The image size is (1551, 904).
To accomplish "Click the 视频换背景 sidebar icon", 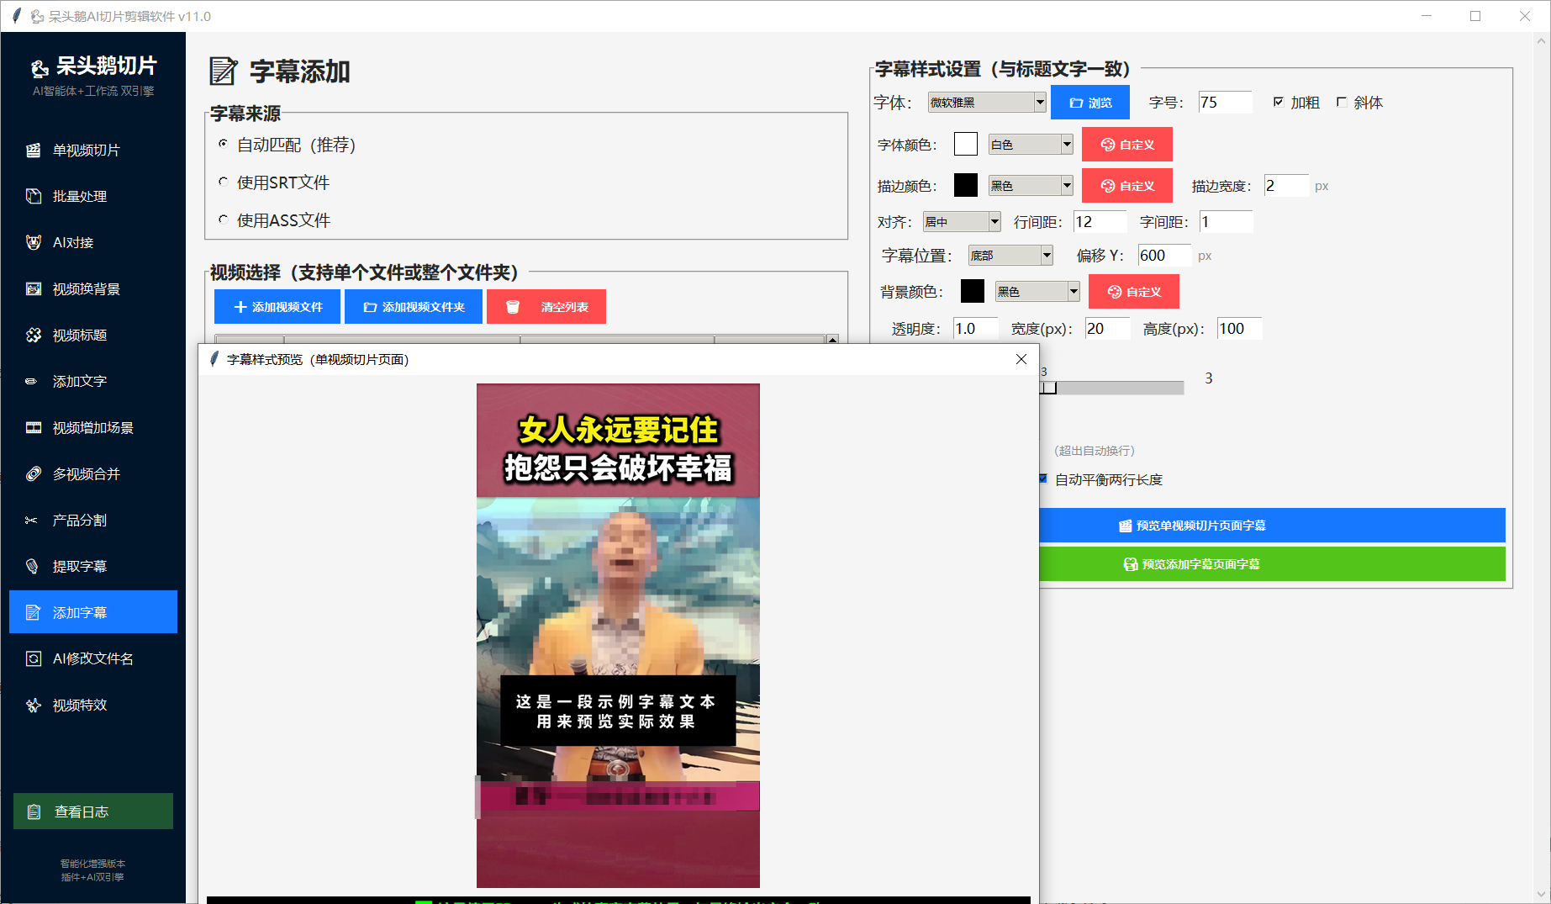I will [x=34, y=289].
